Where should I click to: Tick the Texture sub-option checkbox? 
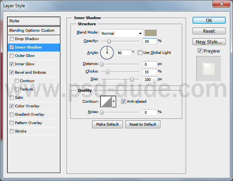pyautogui.click(x=16, y=89)
